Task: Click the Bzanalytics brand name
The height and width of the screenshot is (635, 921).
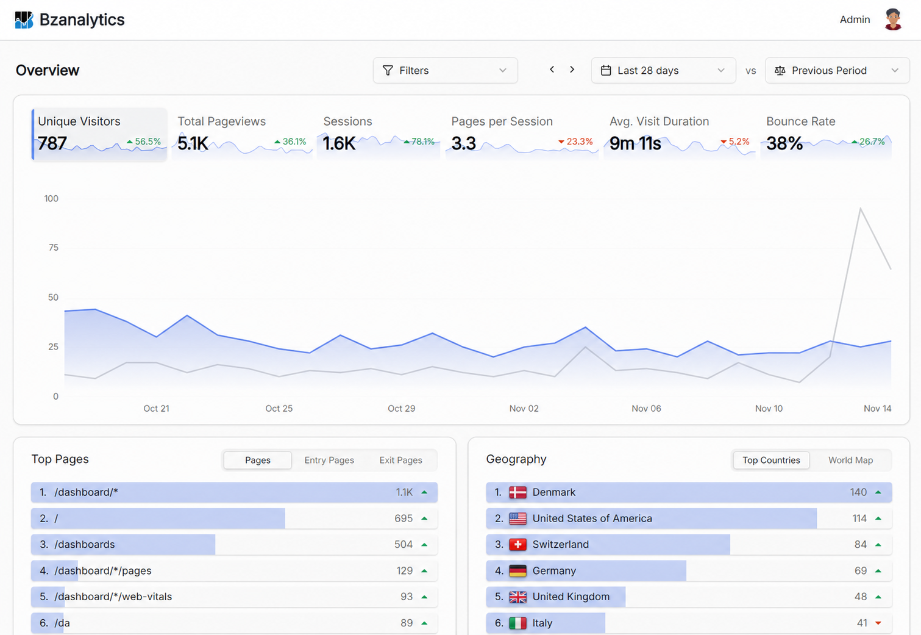Action: point(82,20)
